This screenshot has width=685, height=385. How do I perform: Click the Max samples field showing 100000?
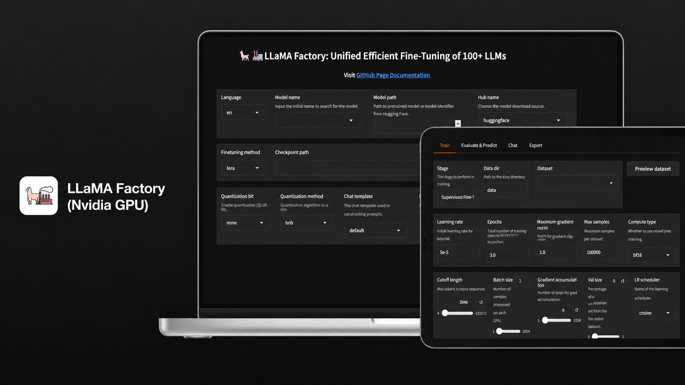click(602, 252)
